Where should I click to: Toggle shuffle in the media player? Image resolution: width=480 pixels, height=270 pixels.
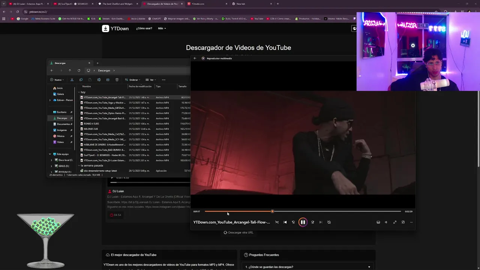tap(277, 222)
